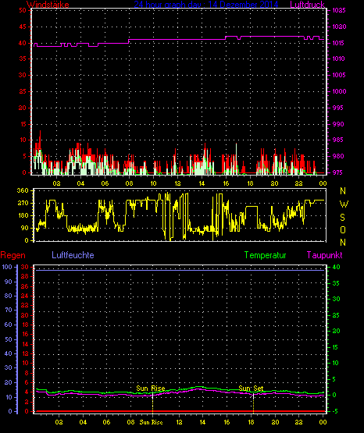The height and width of the screenshot is (433, 364).
Task: Click hour 08 on the top chart's time axis
Action: click(x=129, y=183)
